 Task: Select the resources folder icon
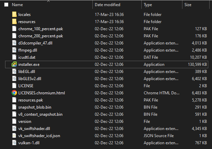pos(14,22)
